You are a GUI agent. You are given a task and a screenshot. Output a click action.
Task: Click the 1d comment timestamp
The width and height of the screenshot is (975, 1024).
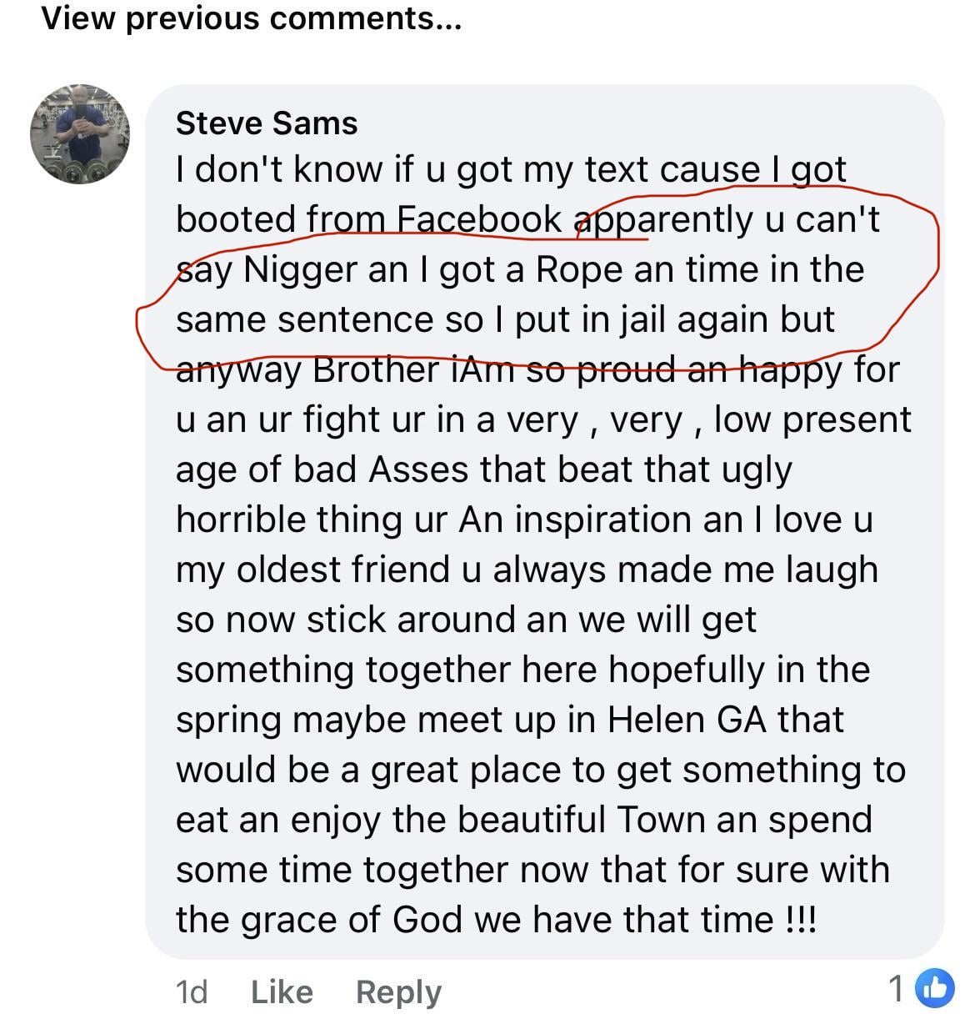click(x=191, y=991)
